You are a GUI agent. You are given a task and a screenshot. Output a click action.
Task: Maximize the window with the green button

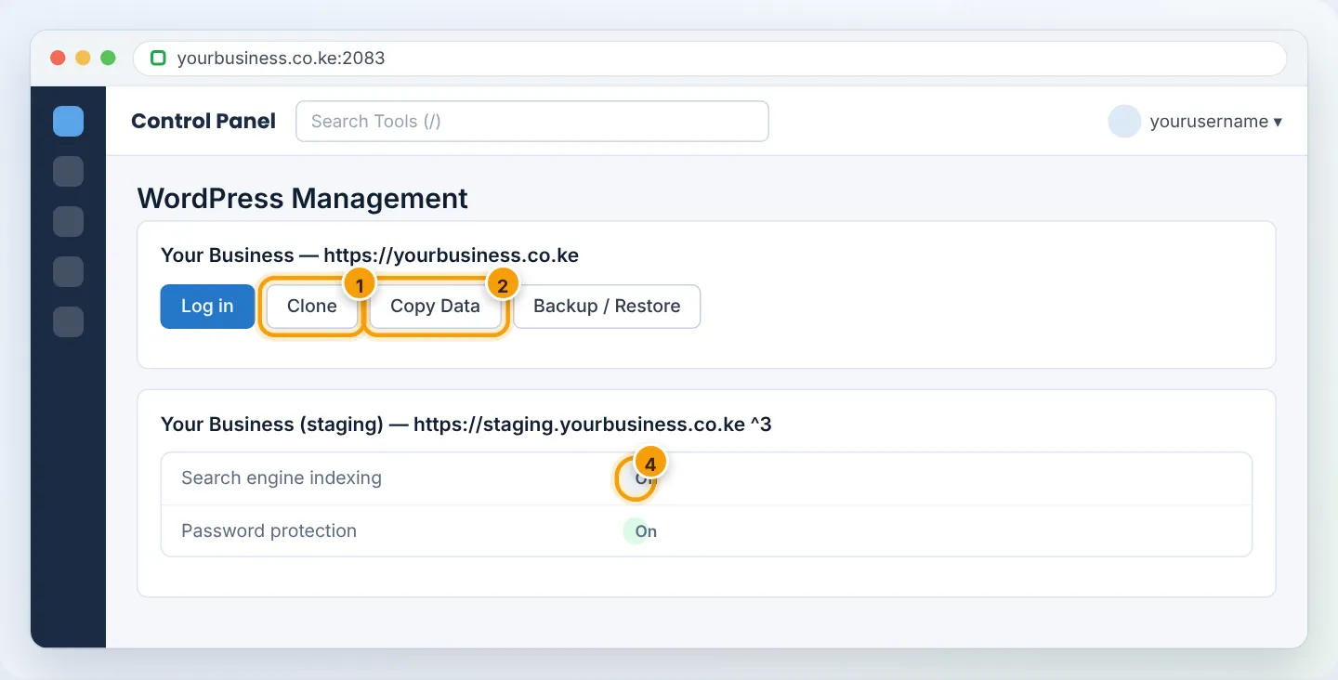click(x=108, y=58)
